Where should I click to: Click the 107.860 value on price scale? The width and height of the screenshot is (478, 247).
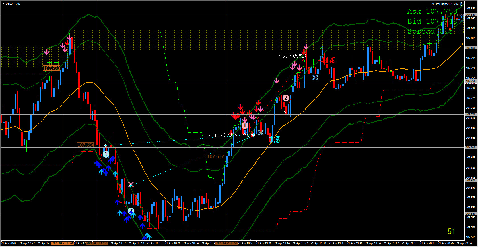point(471,9)
